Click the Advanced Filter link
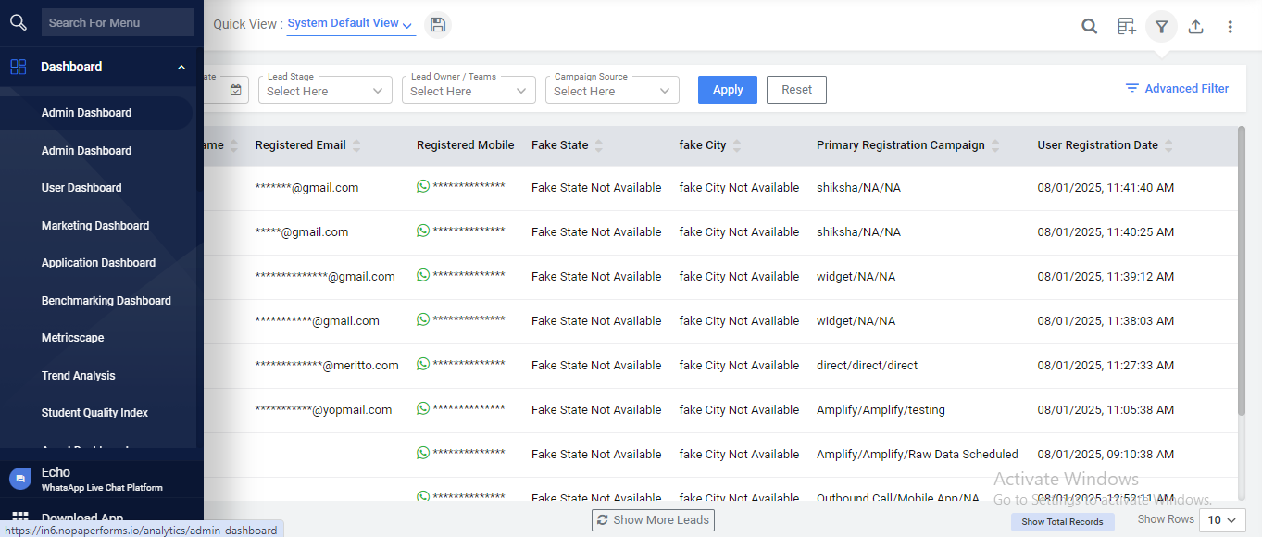Screen dimensions: 1262x537 coord(1177,89)
